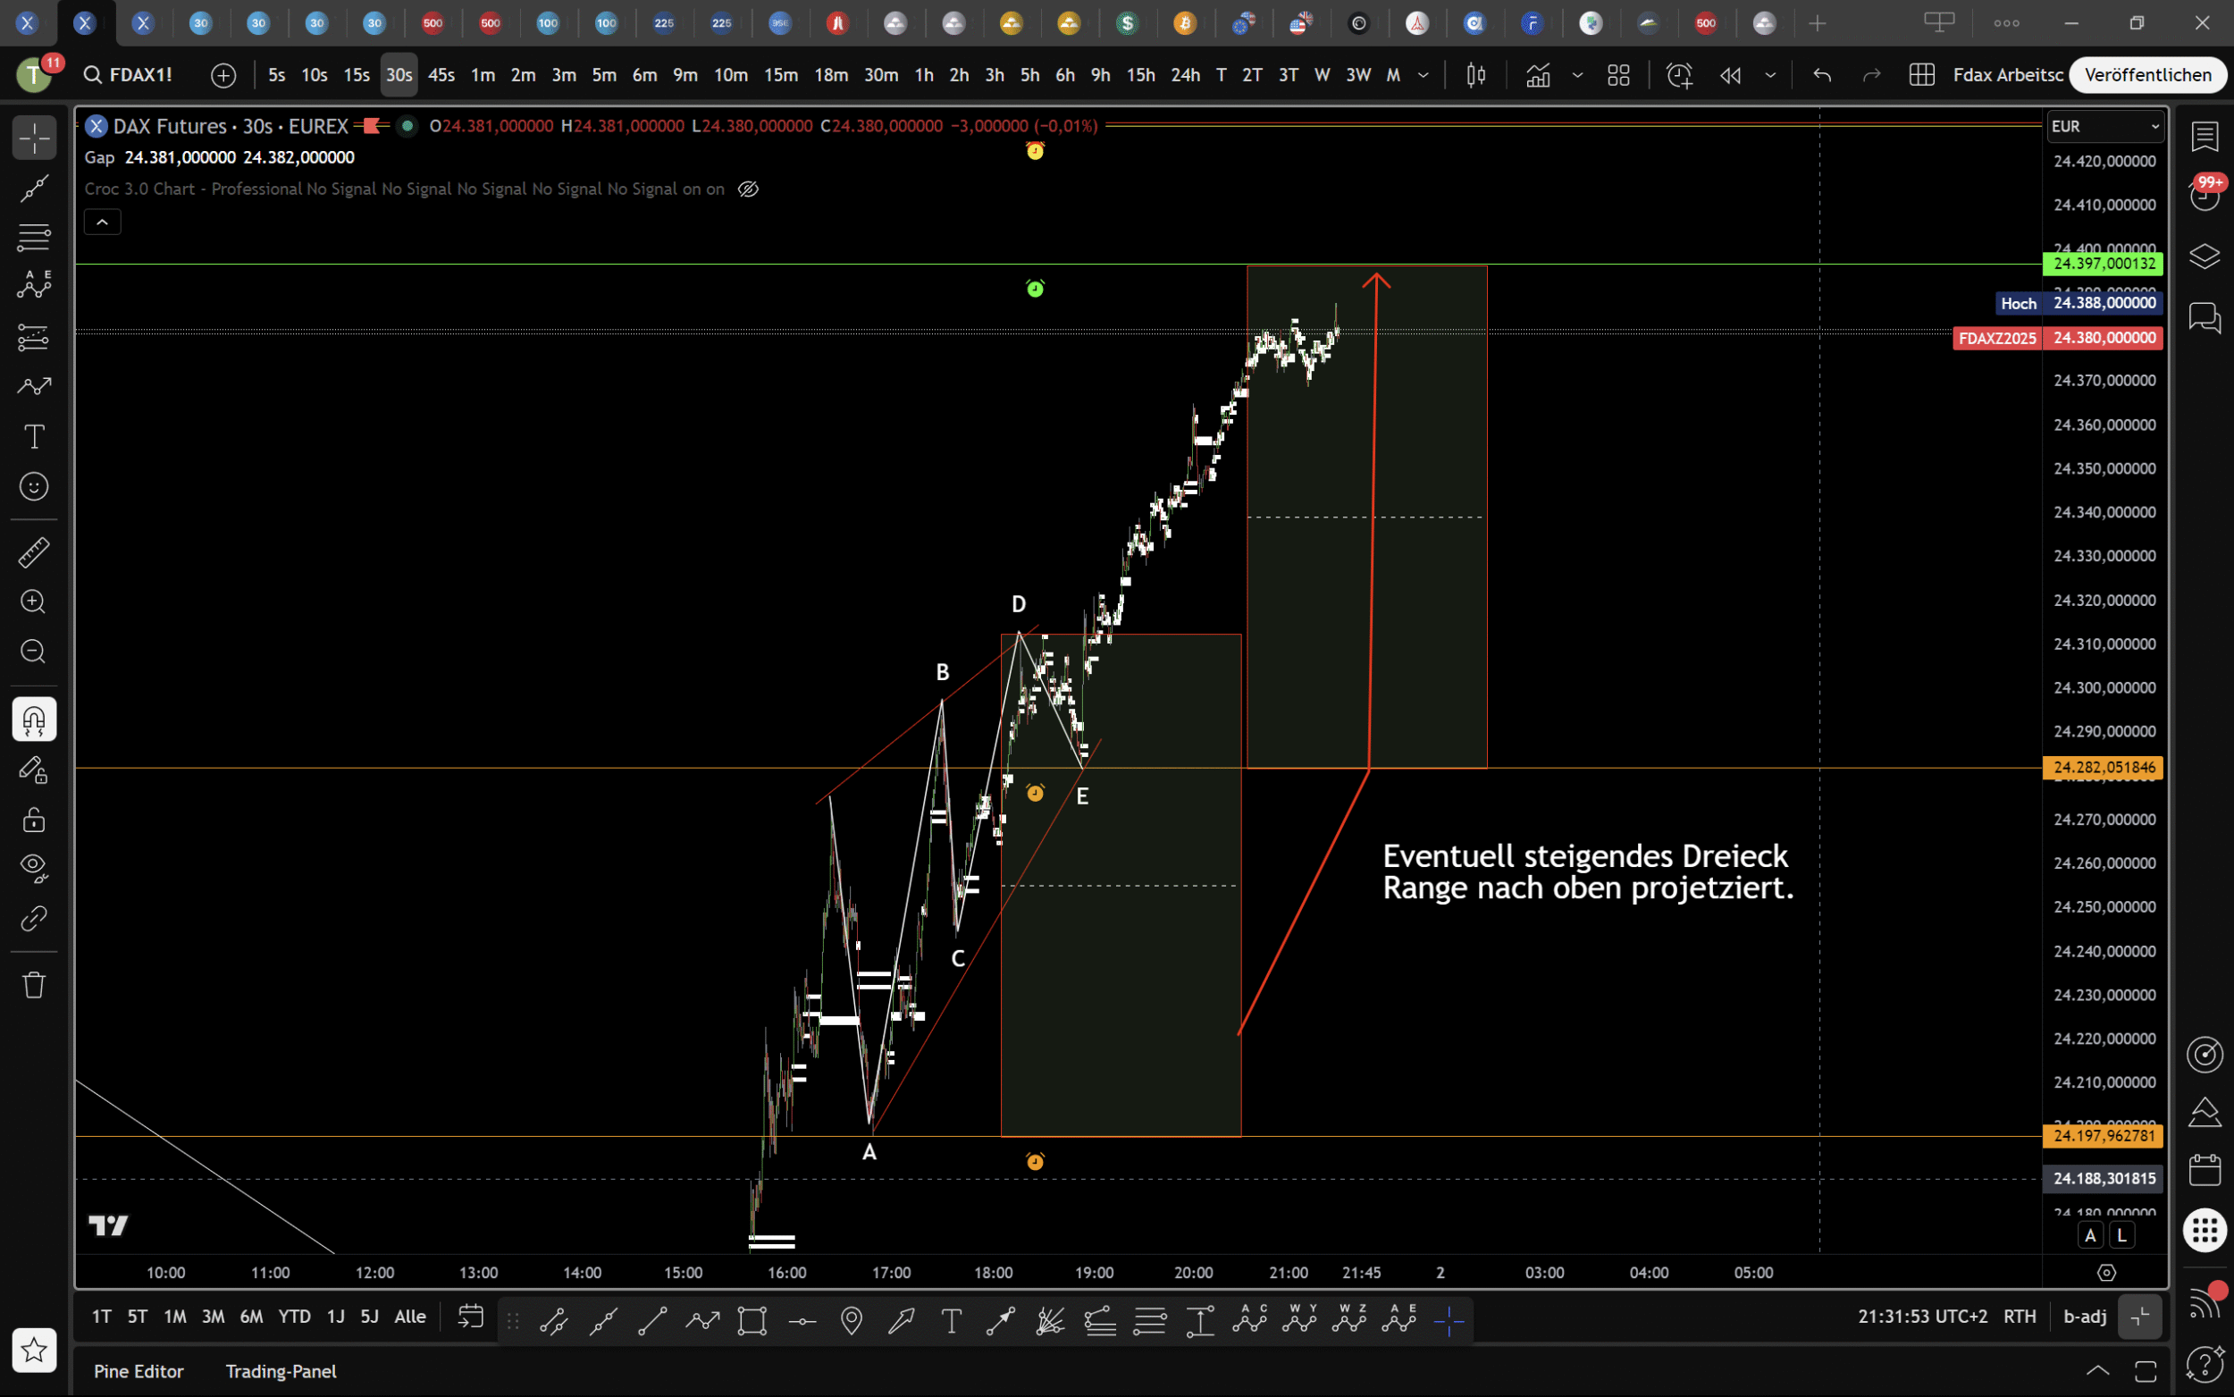Collapse the indicator legend chevron
This screenshot has width=2234, height=1397.
[x=103, y=222]
